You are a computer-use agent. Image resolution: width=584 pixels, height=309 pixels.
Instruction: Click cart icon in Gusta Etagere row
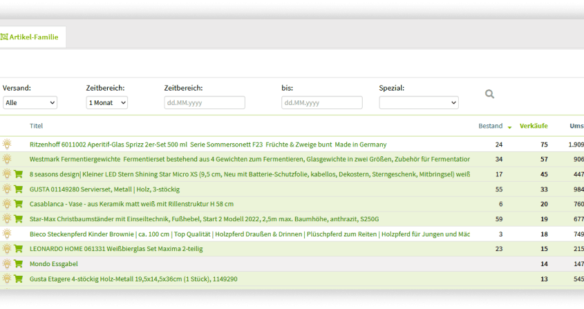pos(18,279)
